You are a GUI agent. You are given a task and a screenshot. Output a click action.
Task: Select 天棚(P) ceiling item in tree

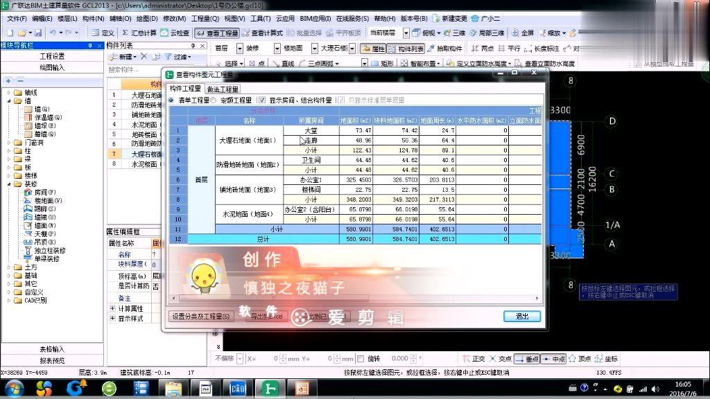point(40,234)
